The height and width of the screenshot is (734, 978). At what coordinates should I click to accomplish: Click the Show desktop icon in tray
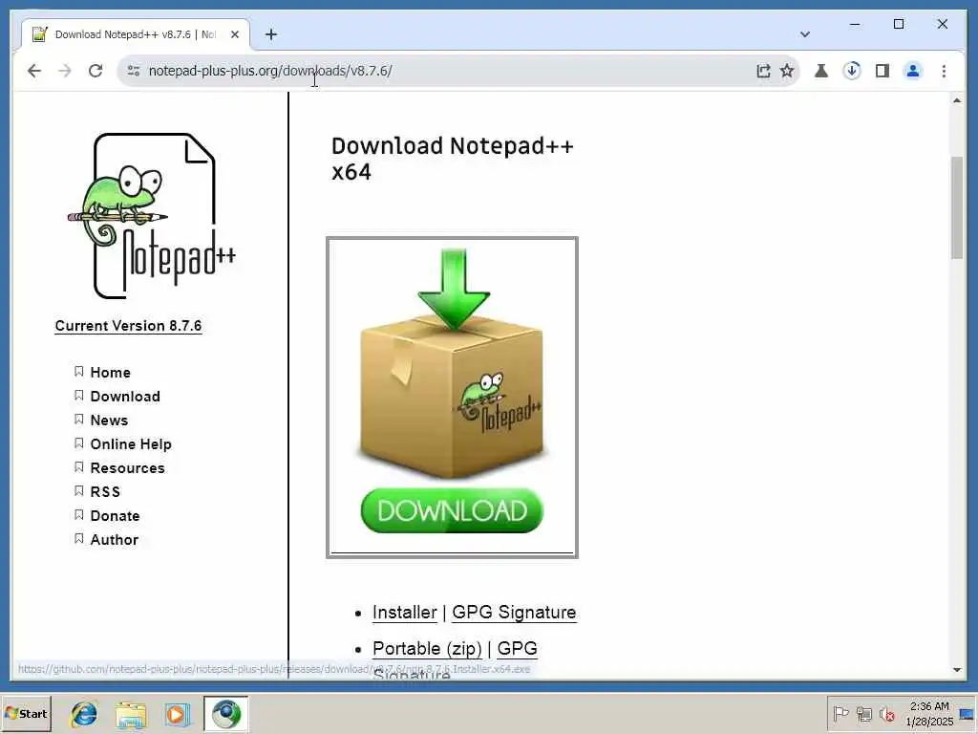(967, 714)
